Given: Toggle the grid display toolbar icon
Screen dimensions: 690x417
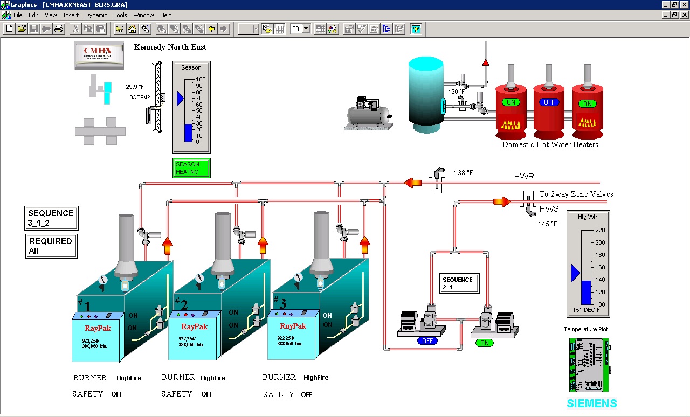Looking at the screenshot, I should (x=280, y=29).
